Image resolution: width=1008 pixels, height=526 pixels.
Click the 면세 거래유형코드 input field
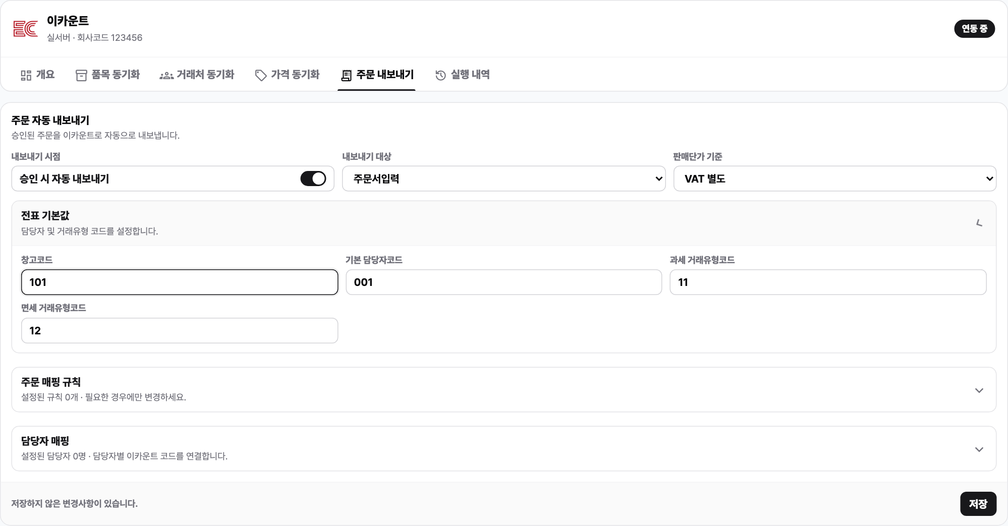pyautogui.click(x=180, y=330)
